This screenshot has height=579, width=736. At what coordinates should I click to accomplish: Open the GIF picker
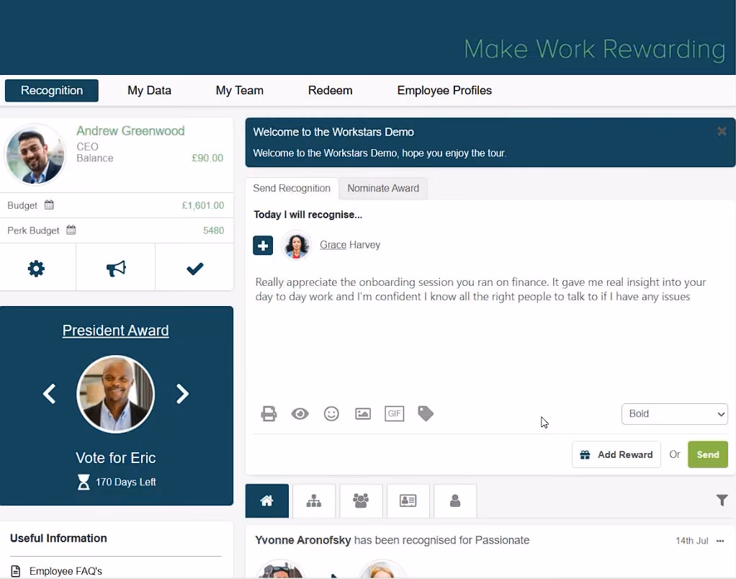[x=395, y=414]
